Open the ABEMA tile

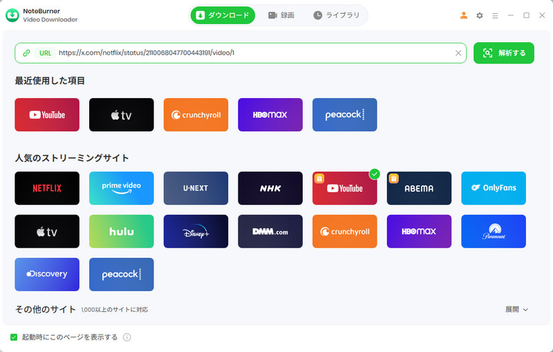(419, 188)
